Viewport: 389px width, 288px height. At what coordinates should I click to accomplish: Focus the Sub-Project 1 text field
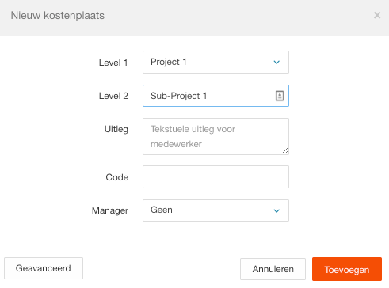click(215, 96)
